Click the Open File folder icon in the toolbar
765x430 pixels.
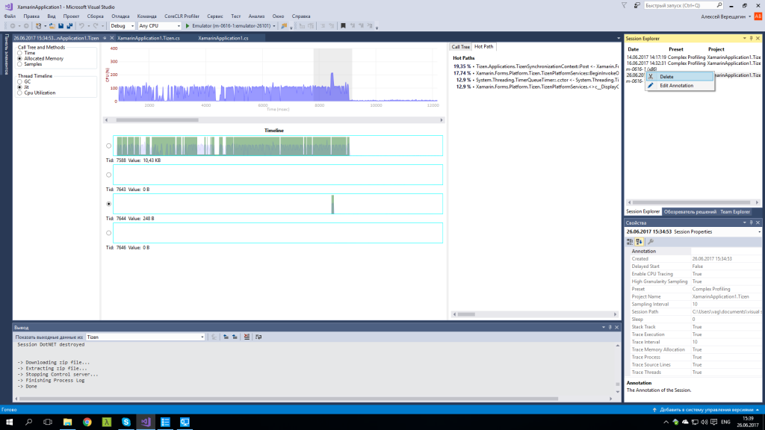(x=52, y=26)
